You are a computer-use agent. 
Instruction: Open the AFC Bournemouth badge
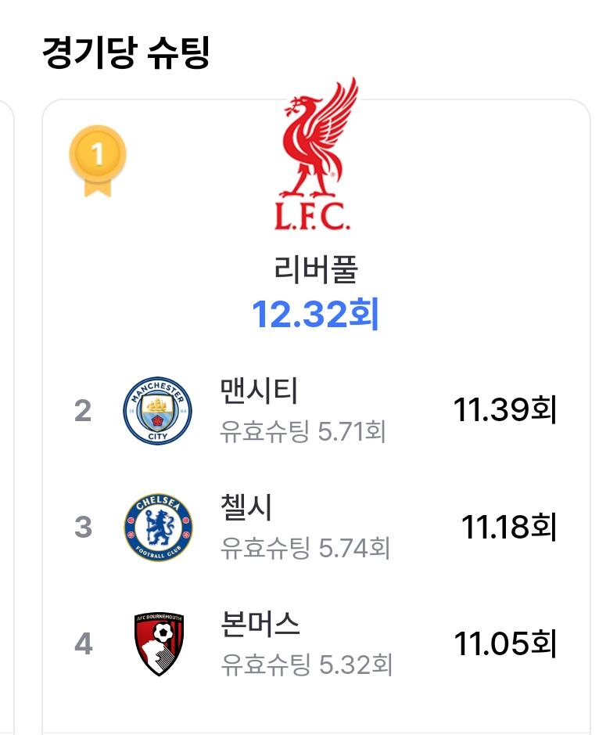[x=158, y=643]
